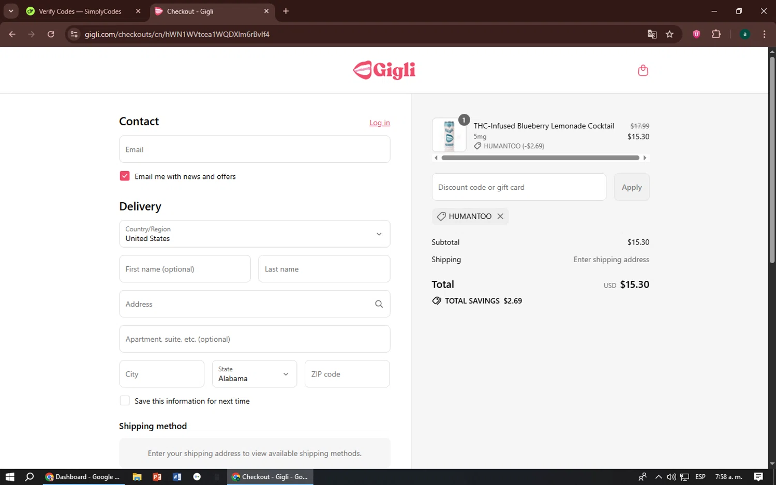
Task: Open the Country/Region dropdown
Action: [255, 234]
